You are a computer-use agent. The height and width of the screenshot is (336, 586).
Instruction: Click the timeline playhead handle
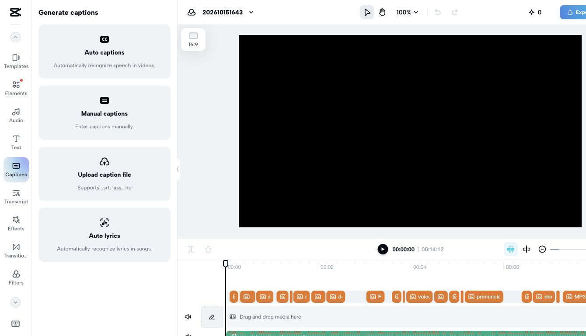[x=226, y=264]
